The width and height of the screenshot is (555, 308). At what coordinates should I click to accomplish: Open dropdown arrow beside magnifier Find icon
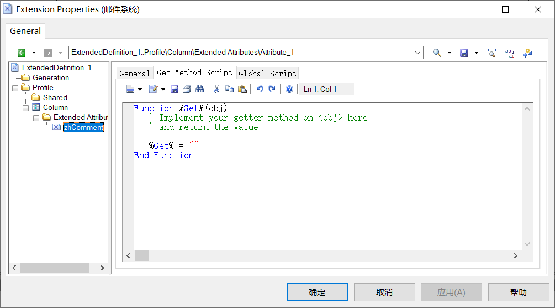450,53
